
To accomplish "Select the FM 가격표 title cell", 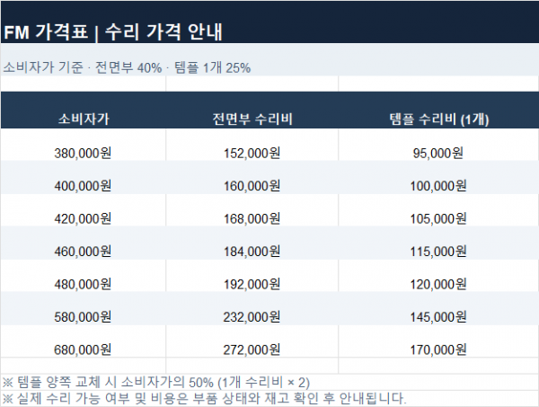I will tap(269, 22).
